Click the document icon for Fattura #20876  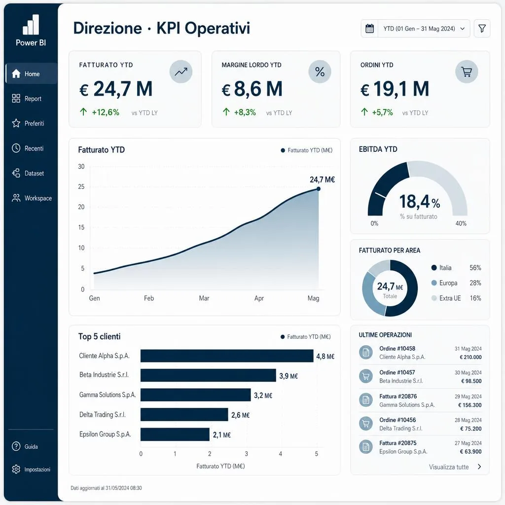click(366, 400)
